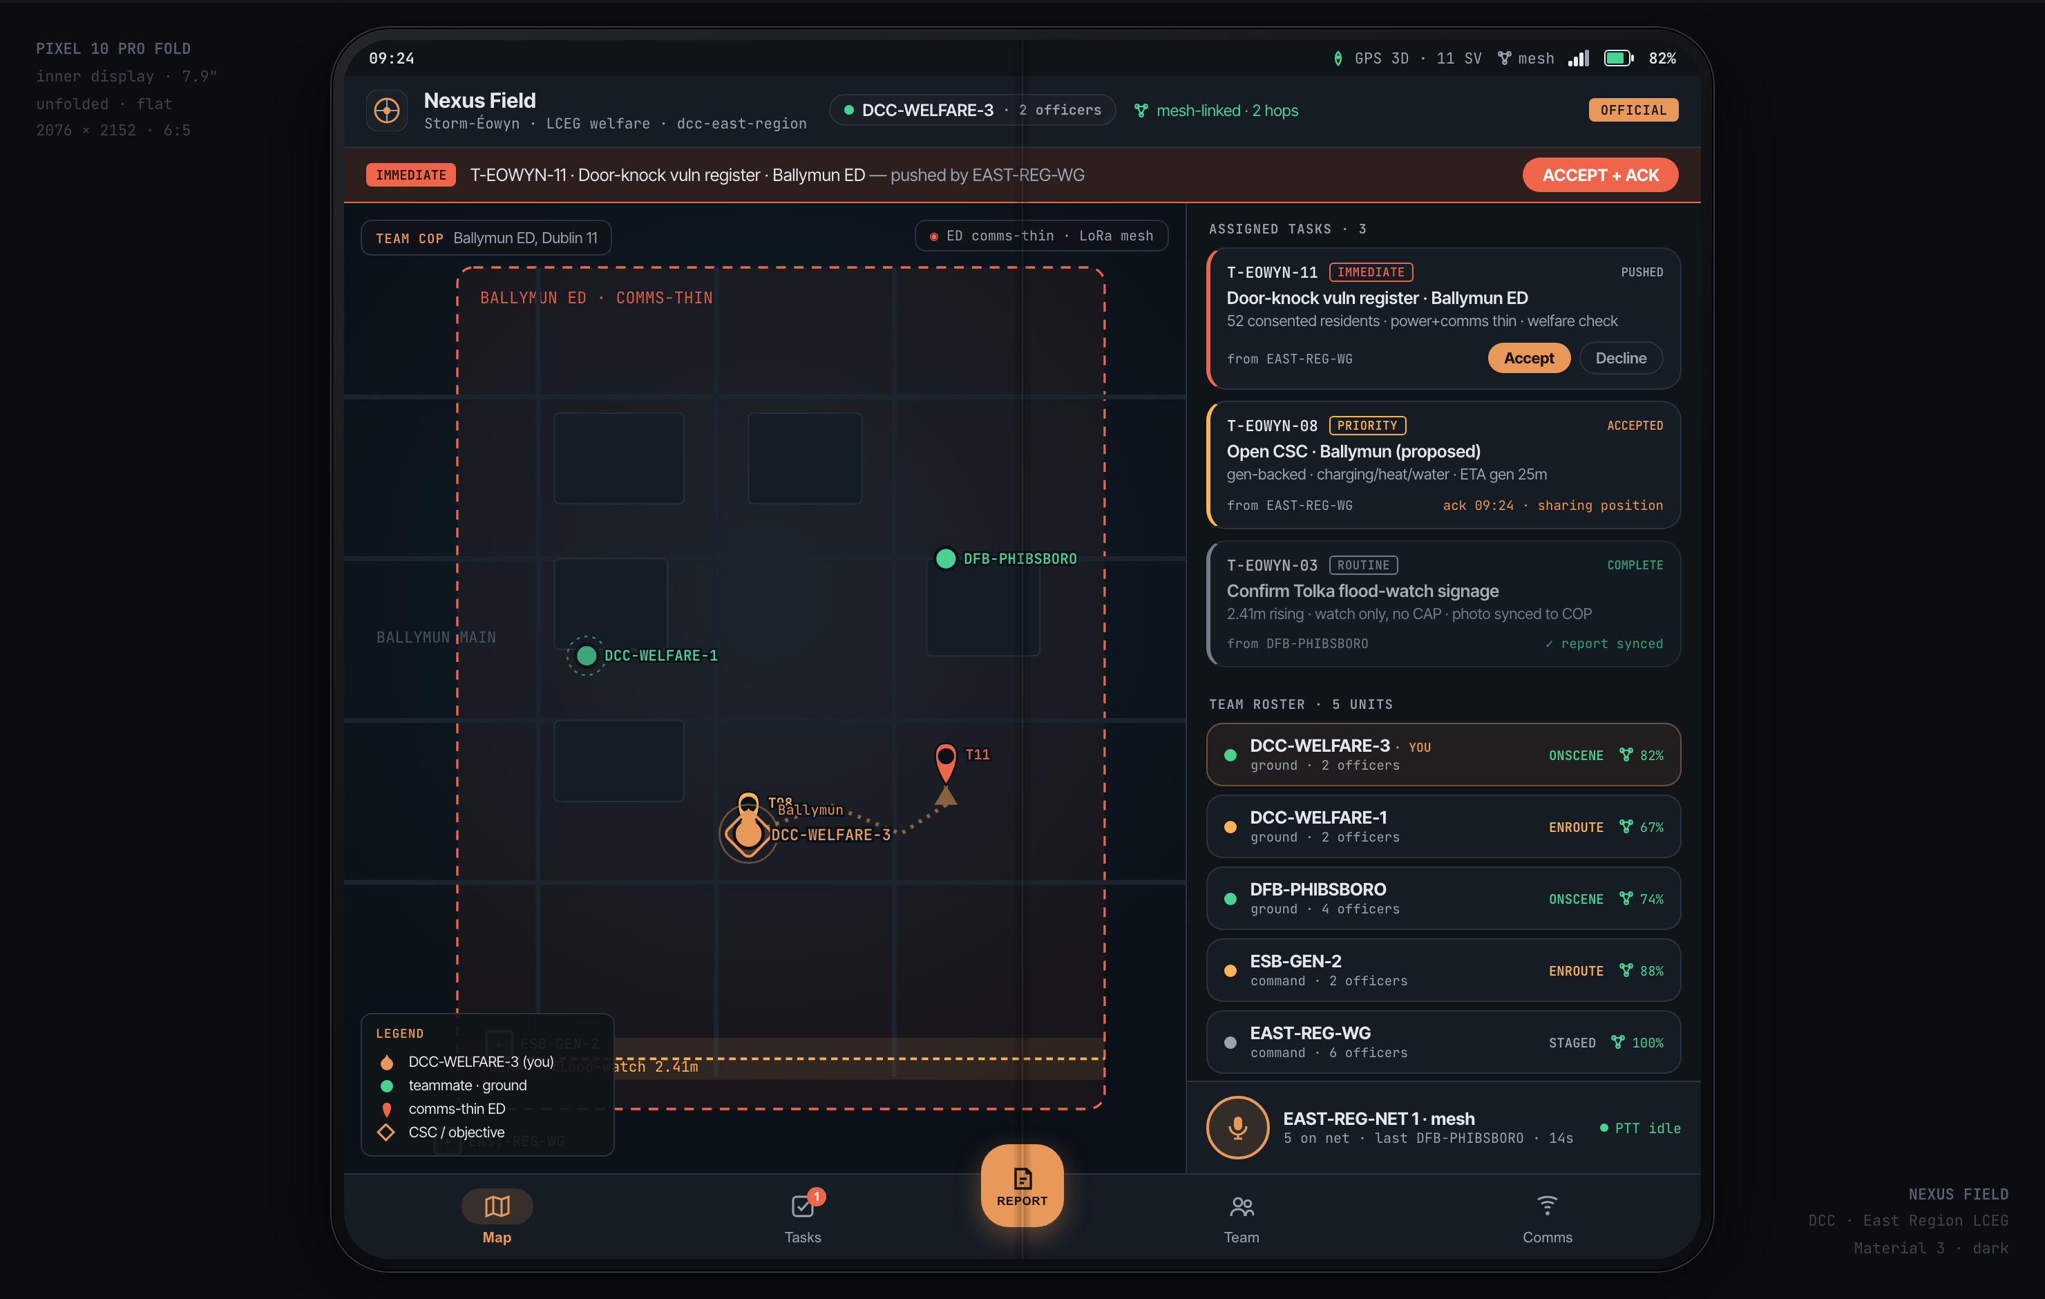Tap the EAST-REG-NET 1 mesh channel label
The height and width of the screenshot is (1299, 2045).
pos(1378,1118)
